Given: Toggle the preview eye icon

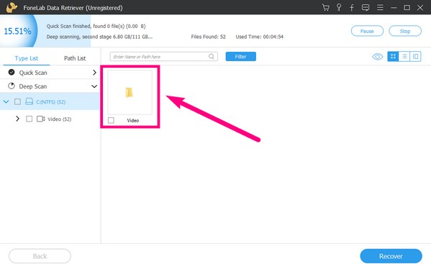Looking at the screenshot, I should click(378, 57).
